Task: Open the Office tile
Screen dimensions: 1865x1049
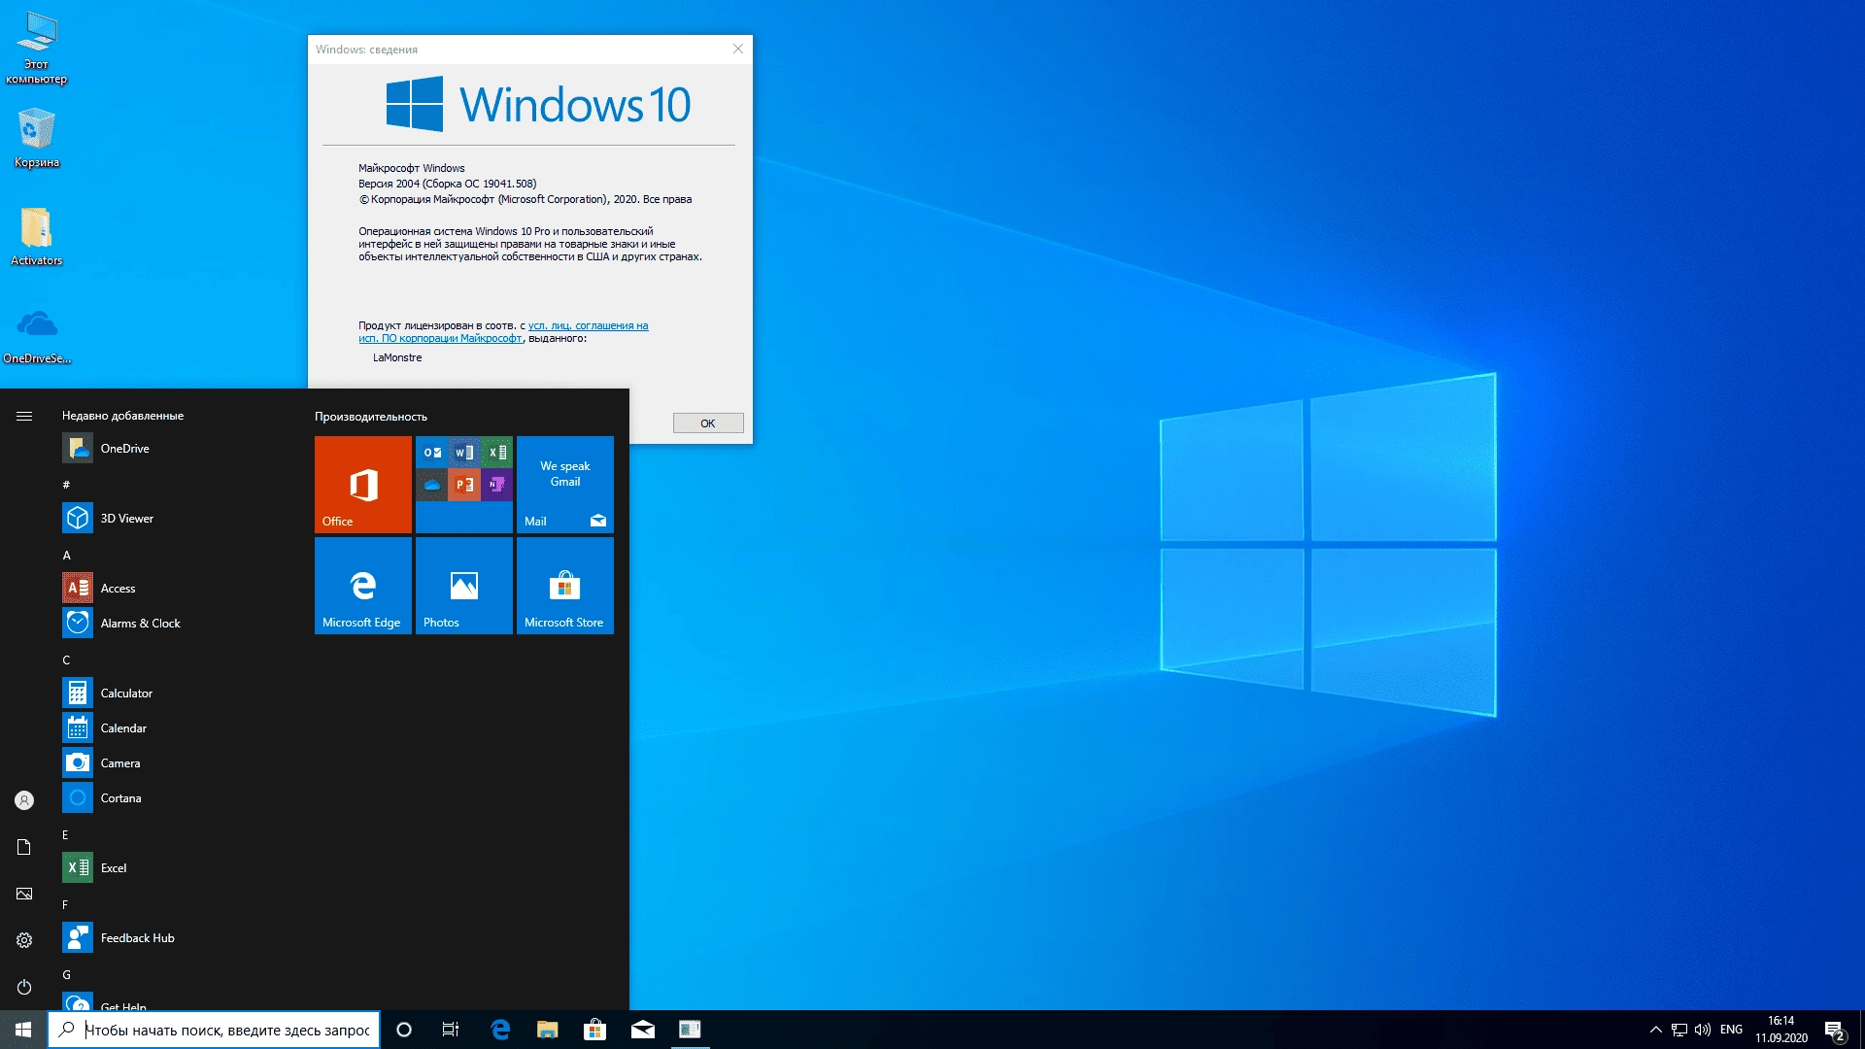Action: (363, 485)
